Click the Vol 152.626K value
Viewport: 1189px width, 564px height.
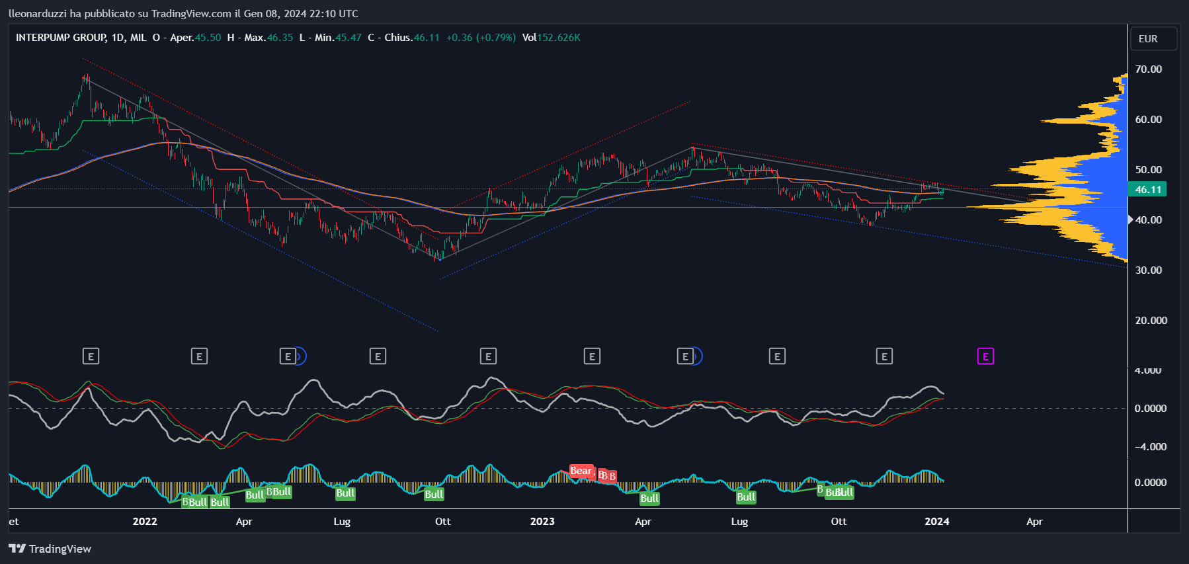pos(551,38)
